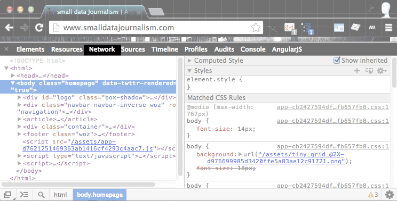
Task: Expand the script type text/javascript node
Action: [19, 156]
